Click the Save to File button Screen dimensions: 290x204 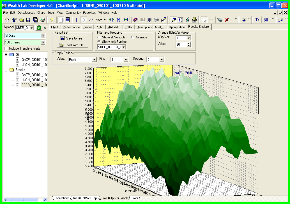click(73, 38)
